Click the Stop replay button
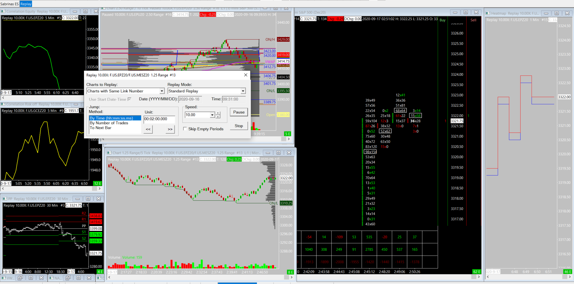This screenshot has width=574, height=284. 239,126
